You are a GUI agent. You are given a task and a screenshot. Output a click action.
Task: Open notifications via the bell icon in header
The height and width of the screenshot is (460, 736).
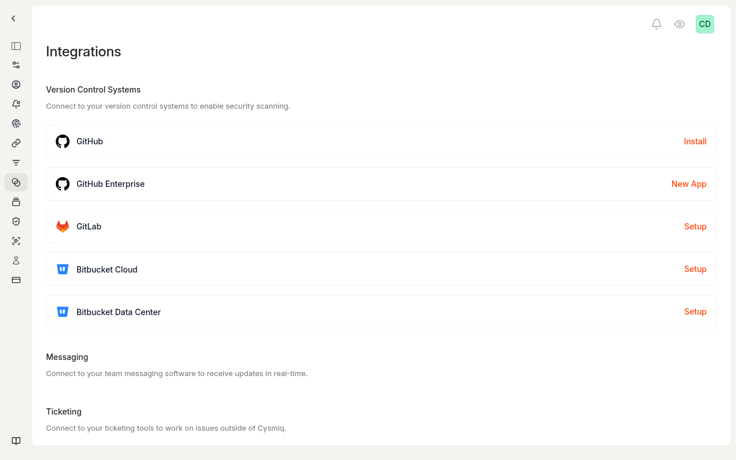click(657, 24)
